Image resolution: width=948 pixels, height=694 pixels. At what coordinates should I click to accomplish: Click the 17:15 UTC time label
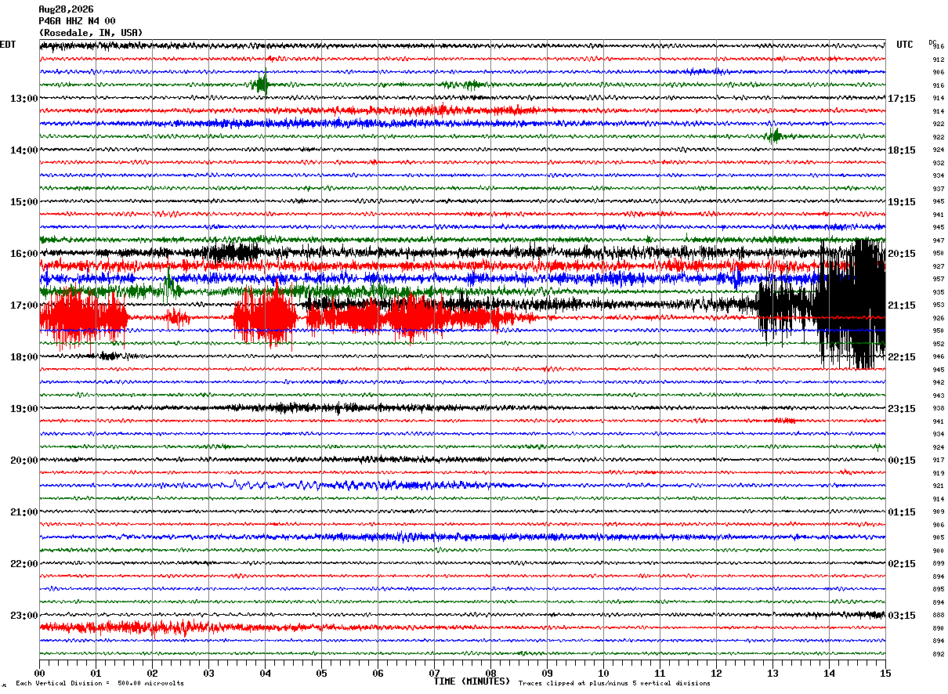click(x=902, y=99)
